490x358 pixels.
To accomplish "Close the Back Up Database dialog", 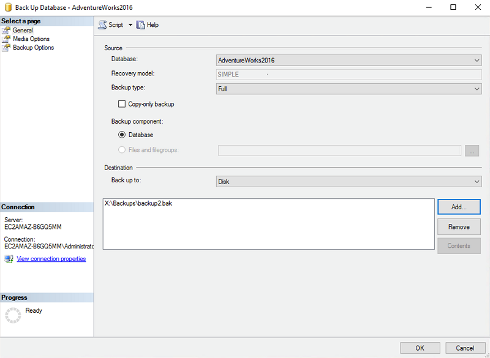I will [478, 7].
